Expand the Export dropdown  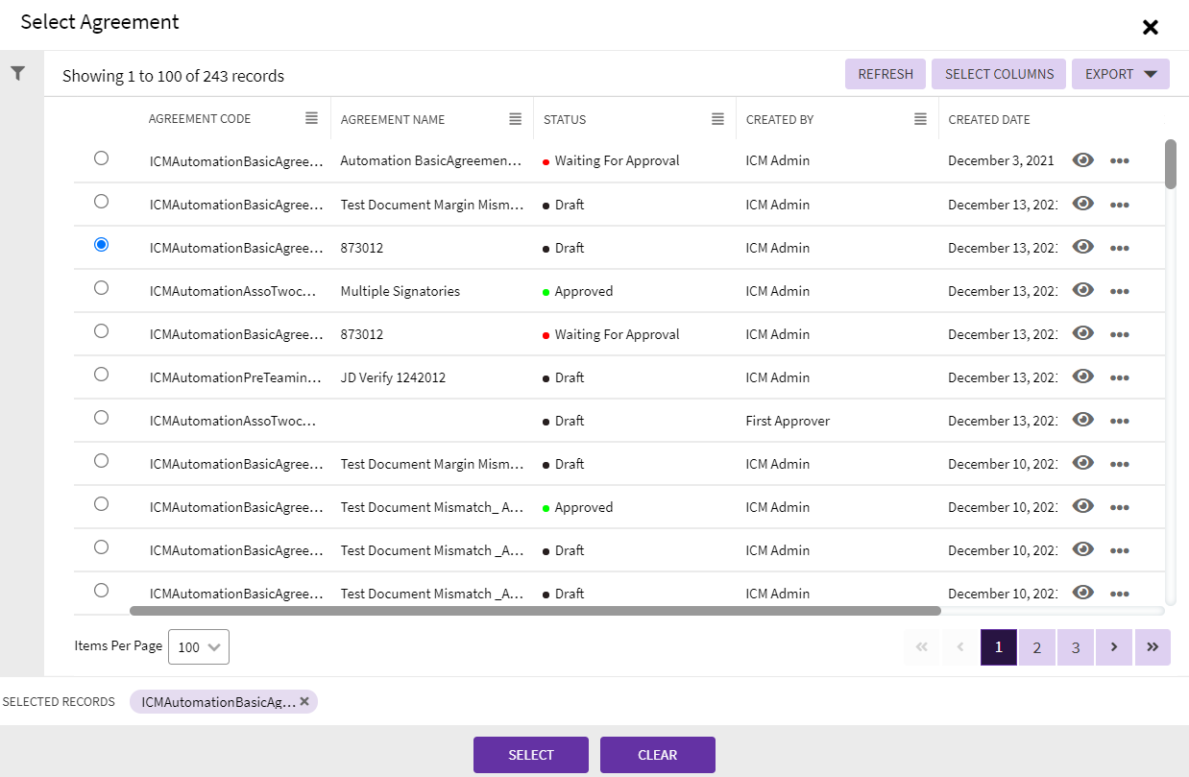click(x=1120, y=74)
